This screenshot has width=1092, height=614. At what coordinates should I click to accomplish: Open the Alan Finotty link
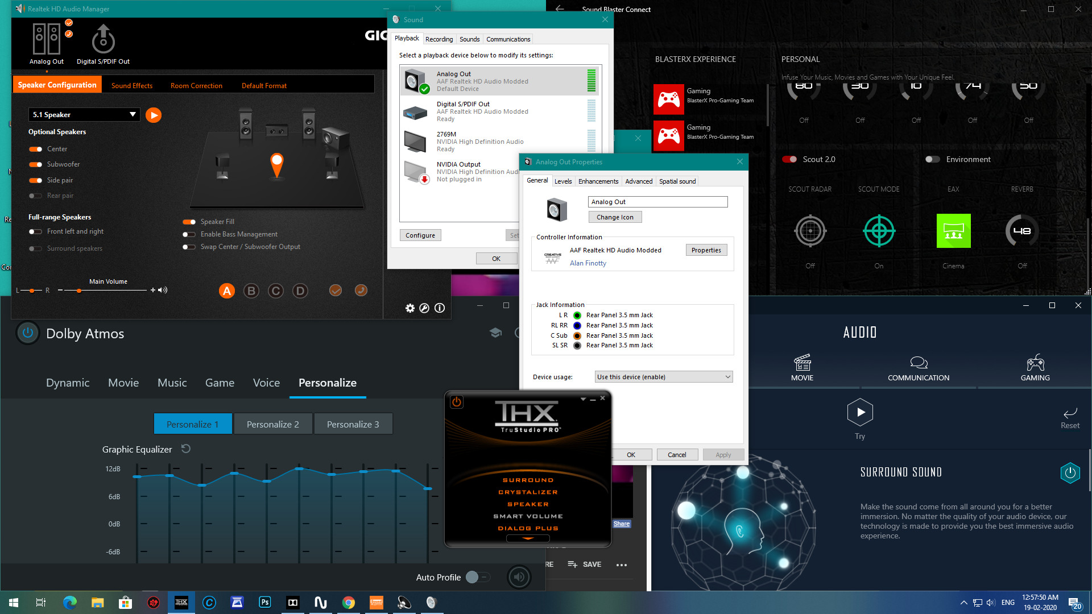588,263
